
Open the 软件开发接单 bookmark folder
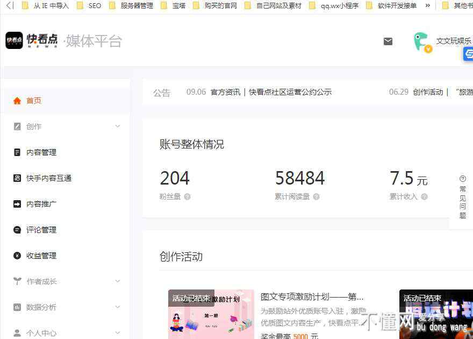point(391,5)
